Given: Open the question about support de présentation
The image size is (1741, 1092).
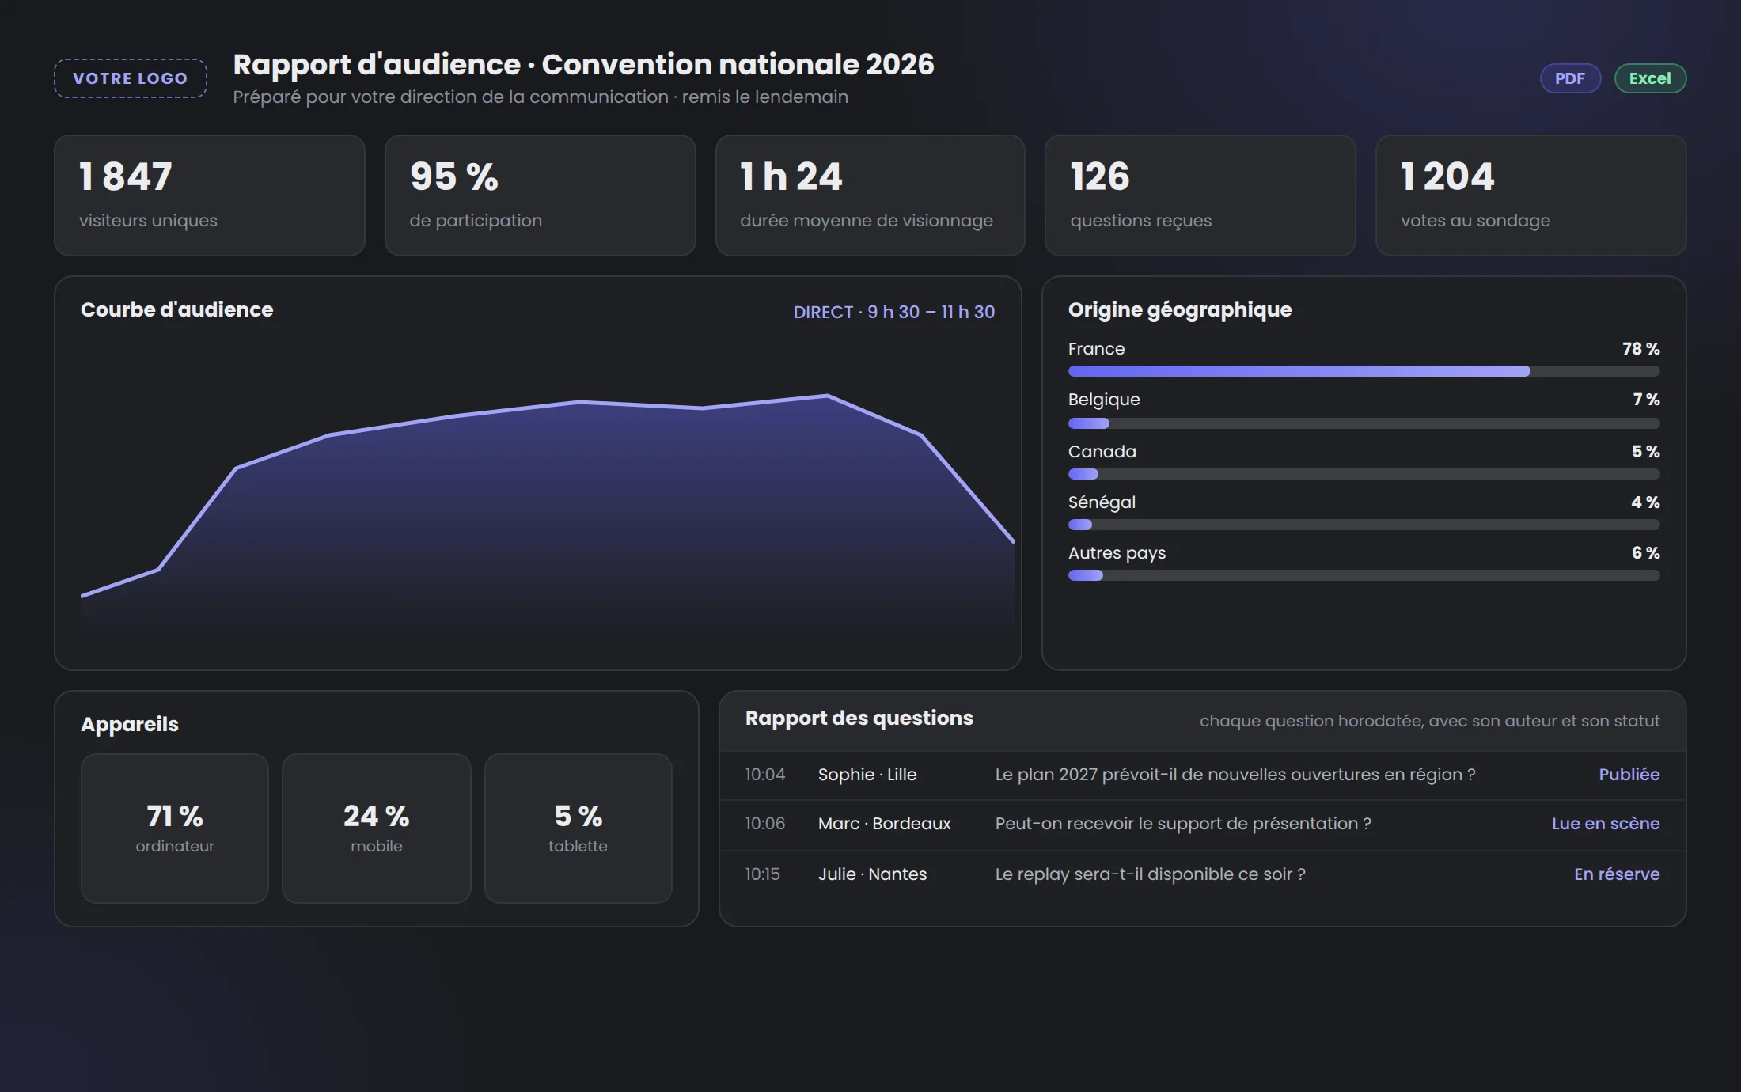Looking at the screenshot, I should [x=1183, y=824].
